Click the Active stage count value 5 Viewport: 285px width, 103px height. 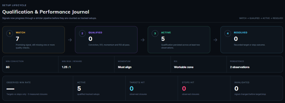[163, 39]
